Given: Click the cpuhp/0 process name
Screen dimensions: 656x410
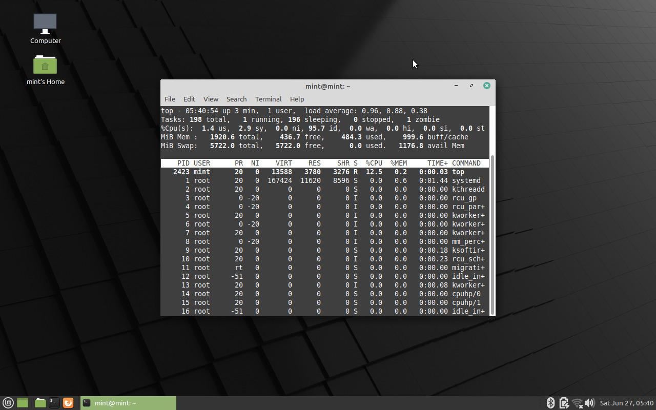Looking at the screenshot, I should coord(466,294).
